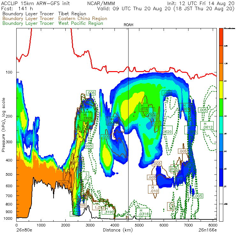Viewport: 236px width, 236px height.
Task: Click the green 'H .0620' contour label
Action: click(x=166, y=130)
